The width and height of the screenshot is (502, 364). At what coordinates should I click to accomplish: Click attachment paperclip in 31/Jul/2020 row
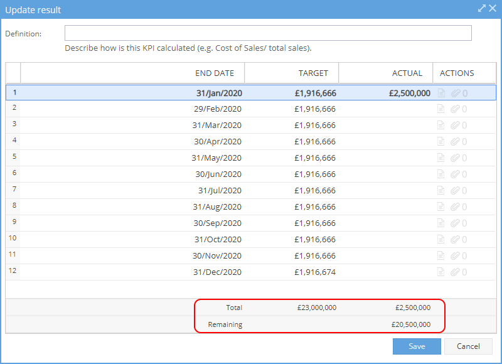coord(456,191)
